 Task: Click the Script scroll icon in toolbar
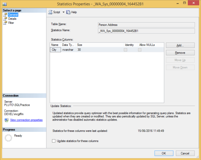(x=50, y=12)
